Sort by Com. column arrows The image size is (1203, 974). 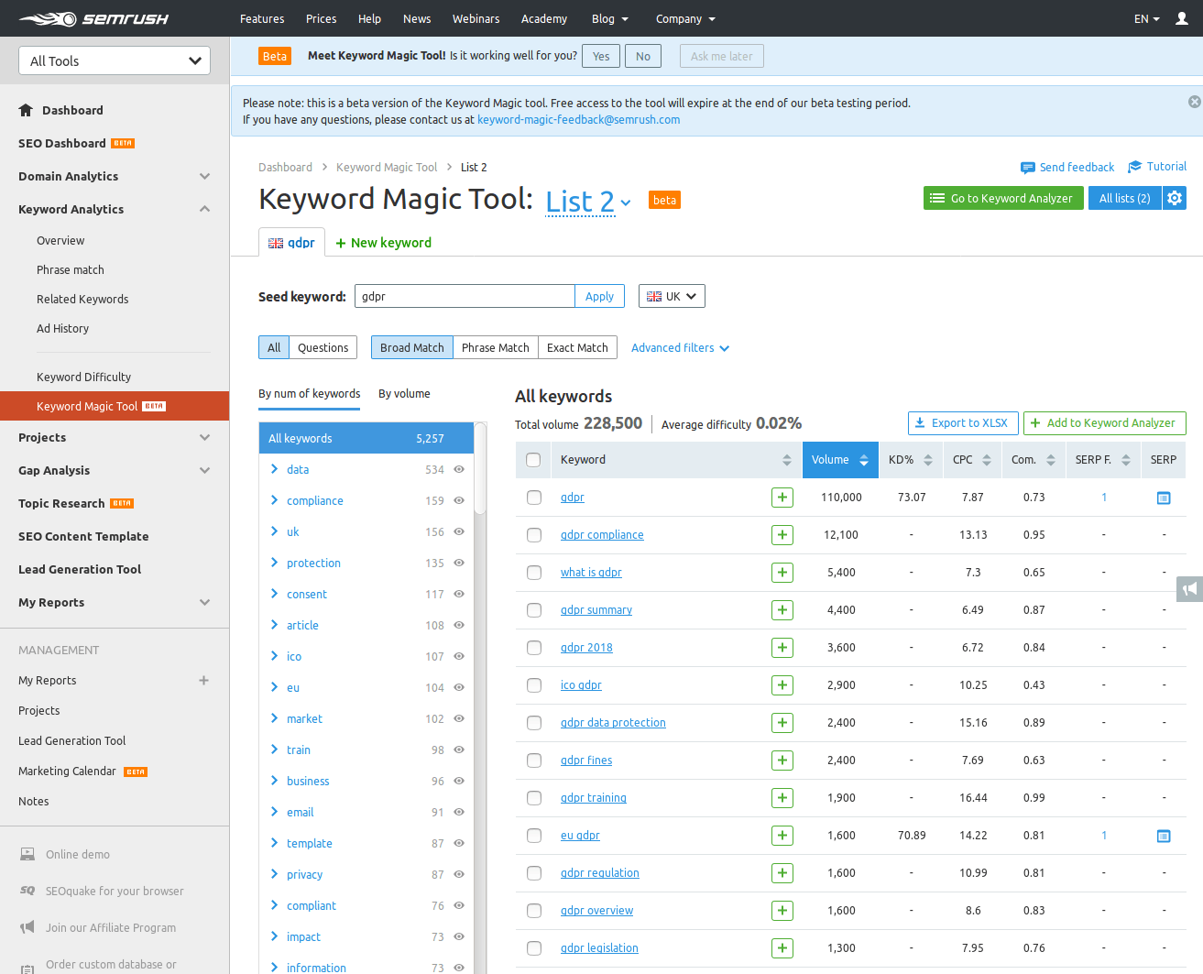(1050, 460)
